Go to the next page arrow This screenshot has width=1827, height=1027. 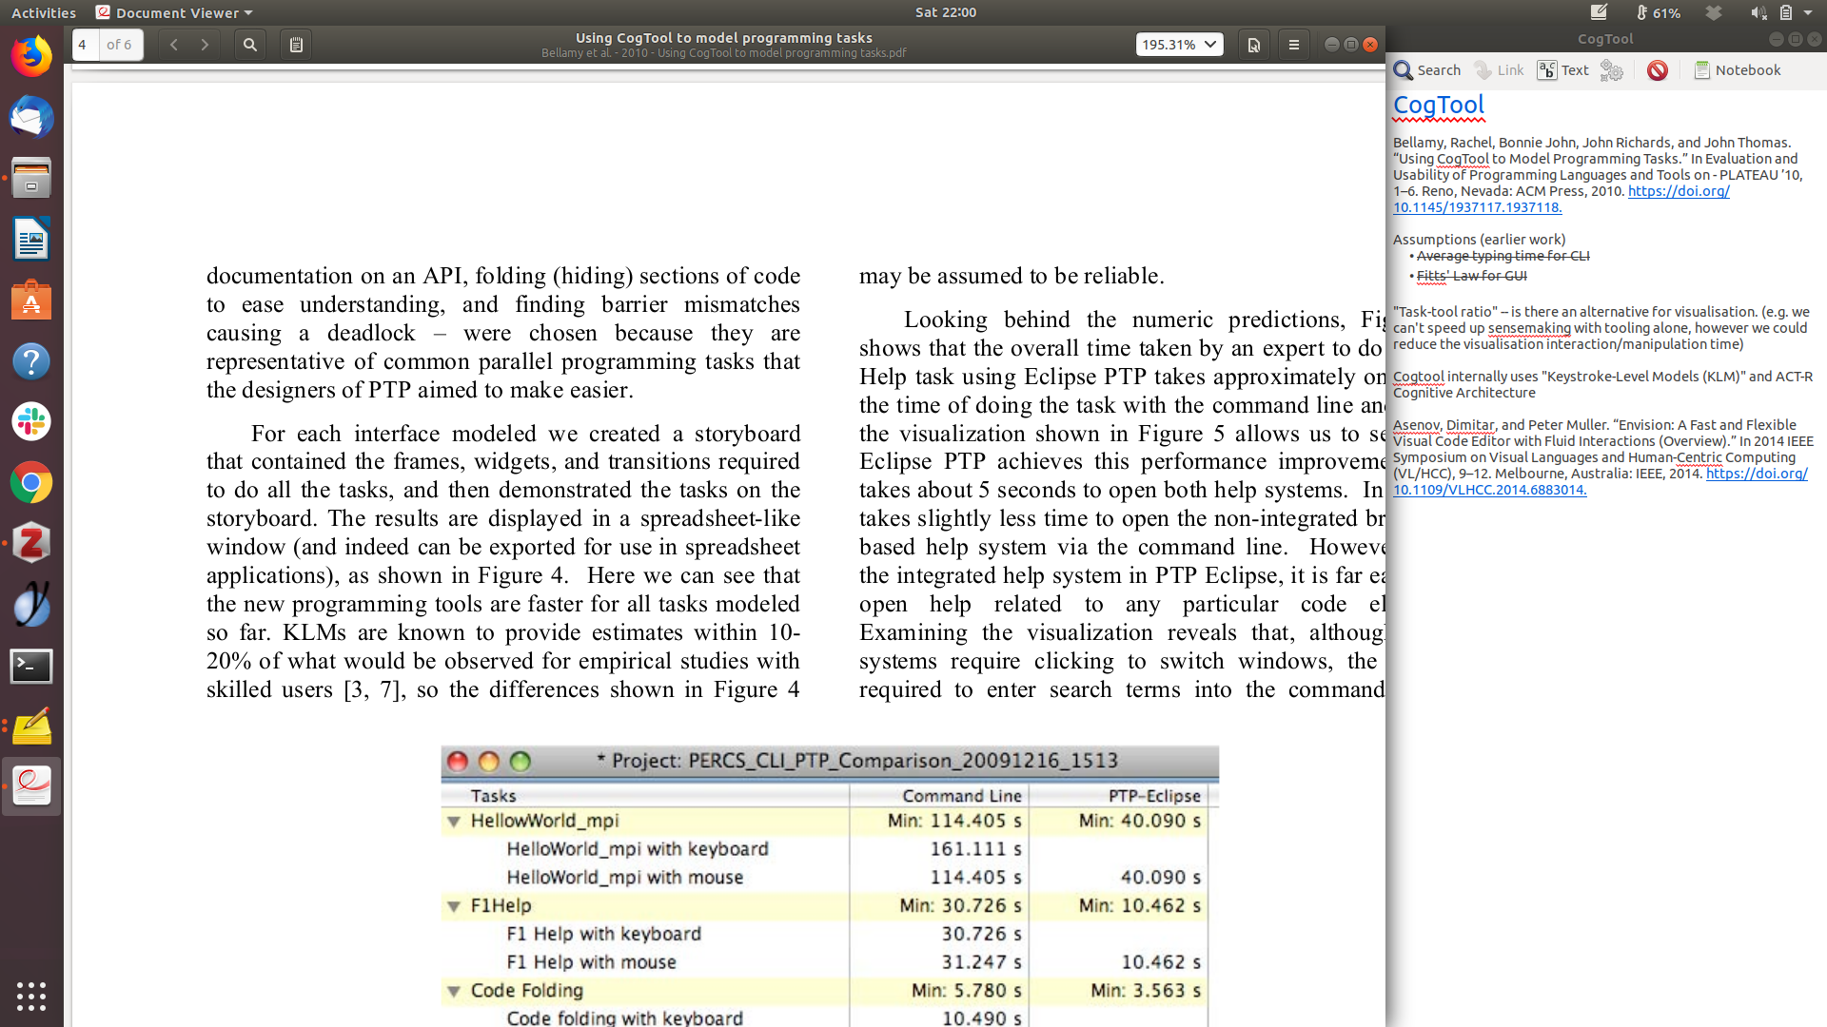205,45
